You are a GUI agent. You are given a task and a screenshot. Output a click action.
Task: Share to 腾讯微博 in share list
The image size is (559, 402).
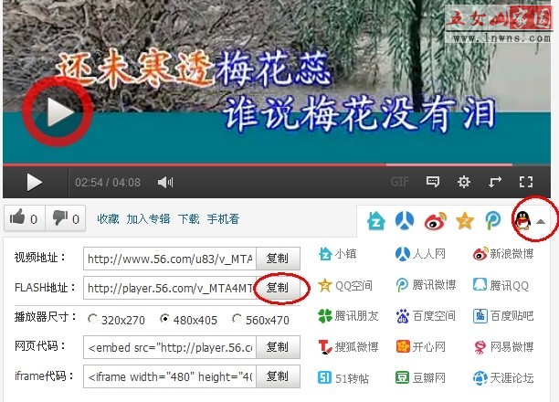tap(426, 285)
